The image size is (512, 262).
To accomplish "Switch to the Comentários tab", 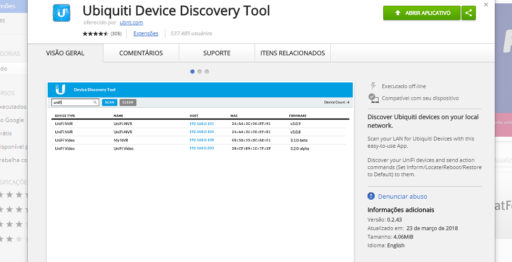I will pos(141,53).
